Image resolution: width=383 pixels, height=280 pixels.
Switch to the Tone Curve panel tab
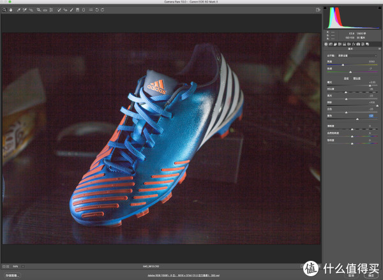tap(331, 44)
